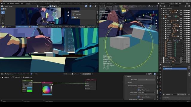191x107 pixels.
Task: Switch to the UV Editing workspace tab
Action: (48, 4)
